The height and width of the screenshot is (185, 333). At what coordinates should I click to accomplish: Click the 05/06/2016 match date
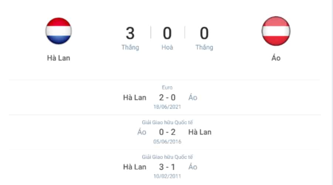click(167, 142)
